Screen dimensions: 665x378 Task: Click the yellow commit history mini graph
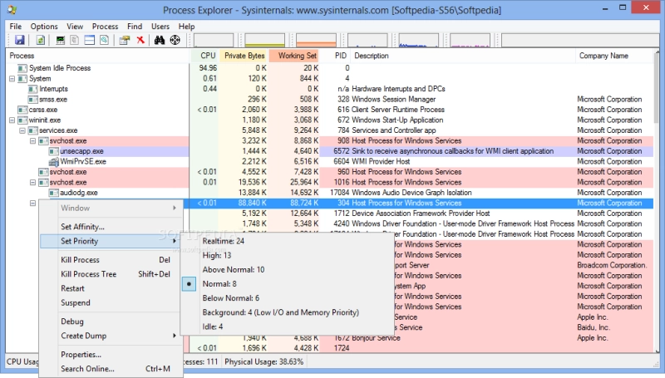[264, 40]
